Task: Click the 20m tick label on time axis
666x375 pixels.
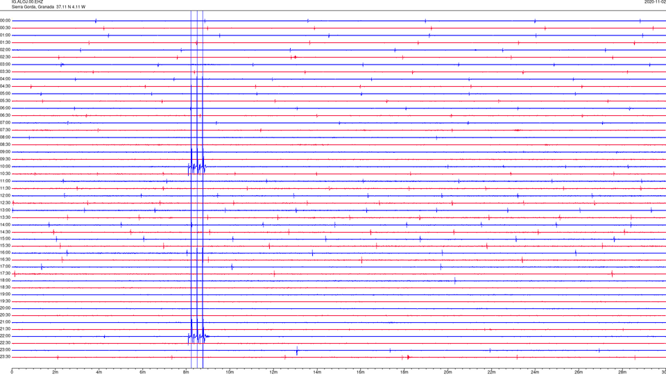Action: pos(447,372)
